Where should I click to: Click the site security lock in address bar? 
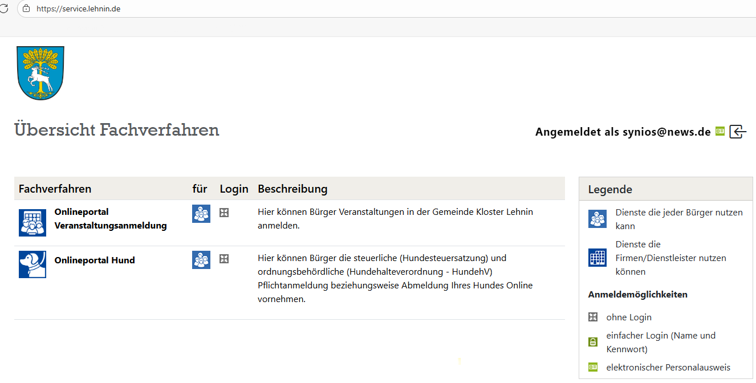click(26, 9)
